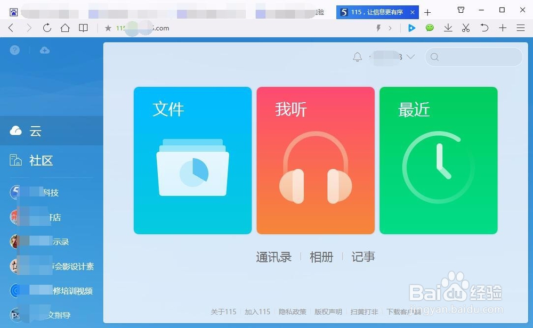This screenshot has height=328, width=533.
Task: Open the 我听 tile
Action: 316,160
